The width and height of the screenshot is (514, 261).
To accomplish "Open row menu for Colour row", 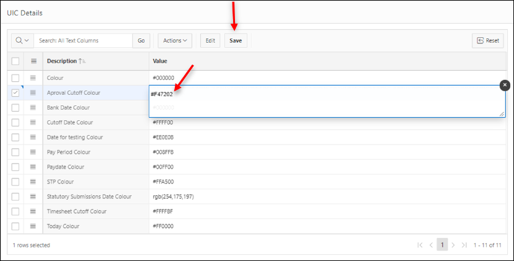I will (33, 78).
